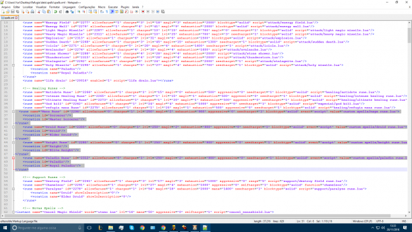Toggle synchronized vertical scrolling icon
This screenshot has height=232, width=412.
[90, 11]
